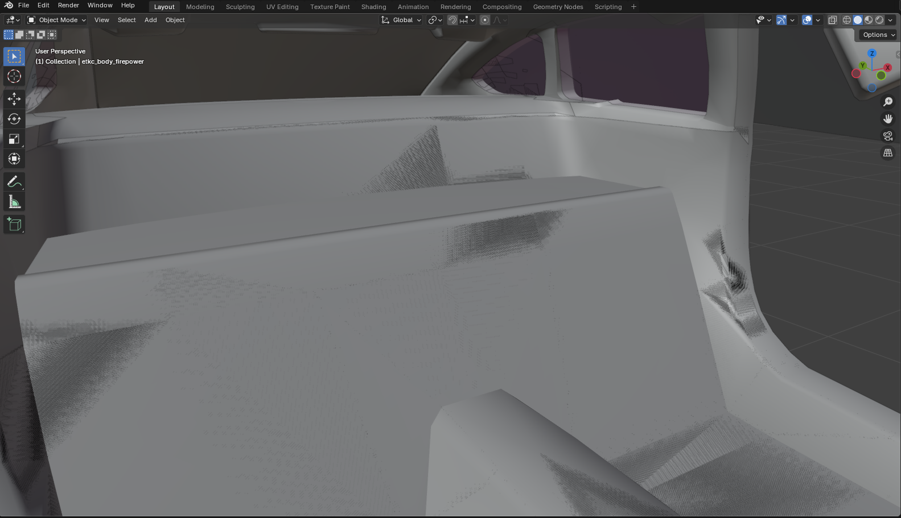
Task: Expand the gizmo settings arrow
Action: (x=792, y=20)
